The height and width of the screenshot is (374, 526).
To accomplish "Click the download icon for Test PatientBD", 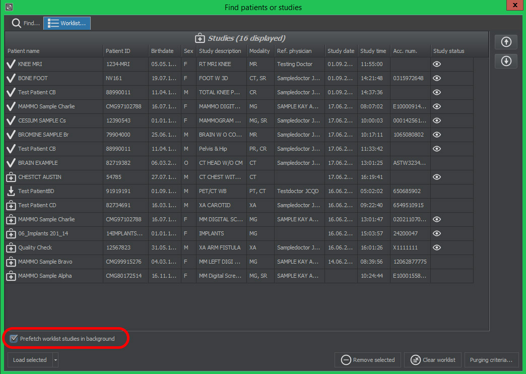I will (11, 192).
